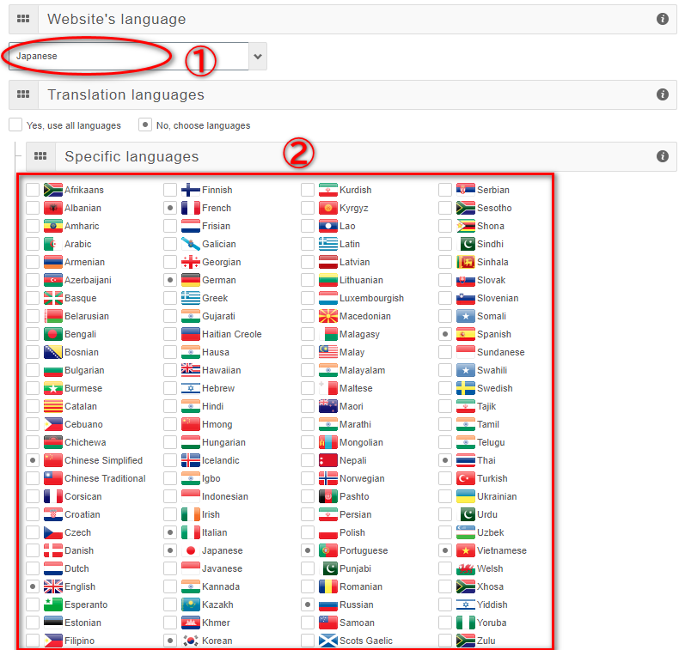Click grid handle icon beside Website's language
The height and width of the screenshot is (650, 685).
point(23,19)
